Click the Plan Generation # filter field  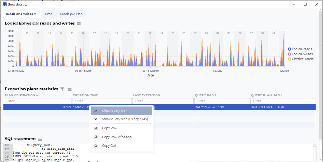(x=38, y=101)
